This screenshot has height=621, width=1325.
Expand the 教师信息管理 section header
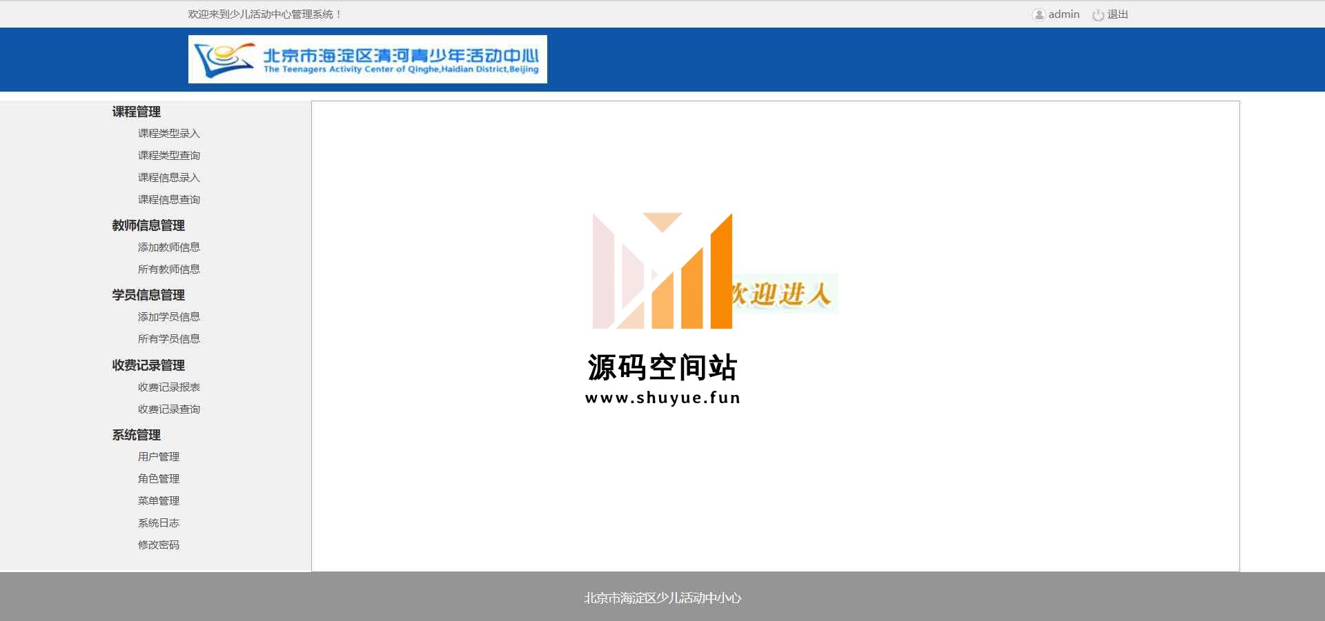[148, 225]
